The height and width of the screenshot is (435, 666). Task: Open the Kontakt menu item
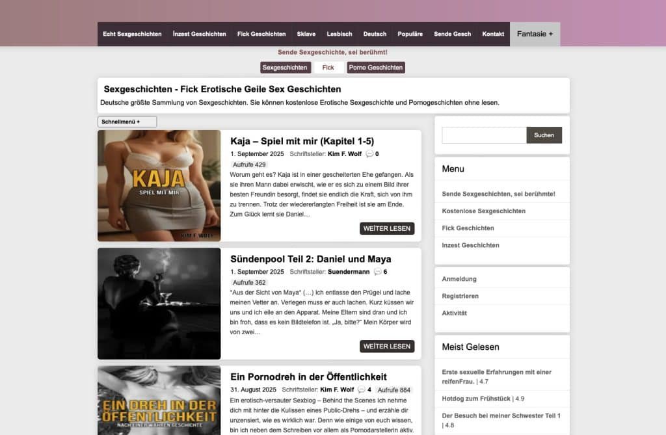pyautogui.click(x=493, y=34)
